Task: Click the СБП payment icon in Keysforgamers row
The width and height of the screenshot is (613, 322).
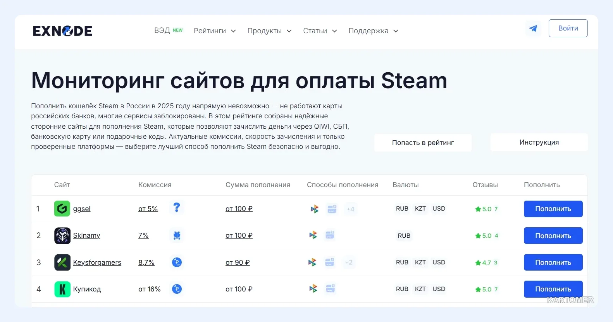Action: [312, 262]
